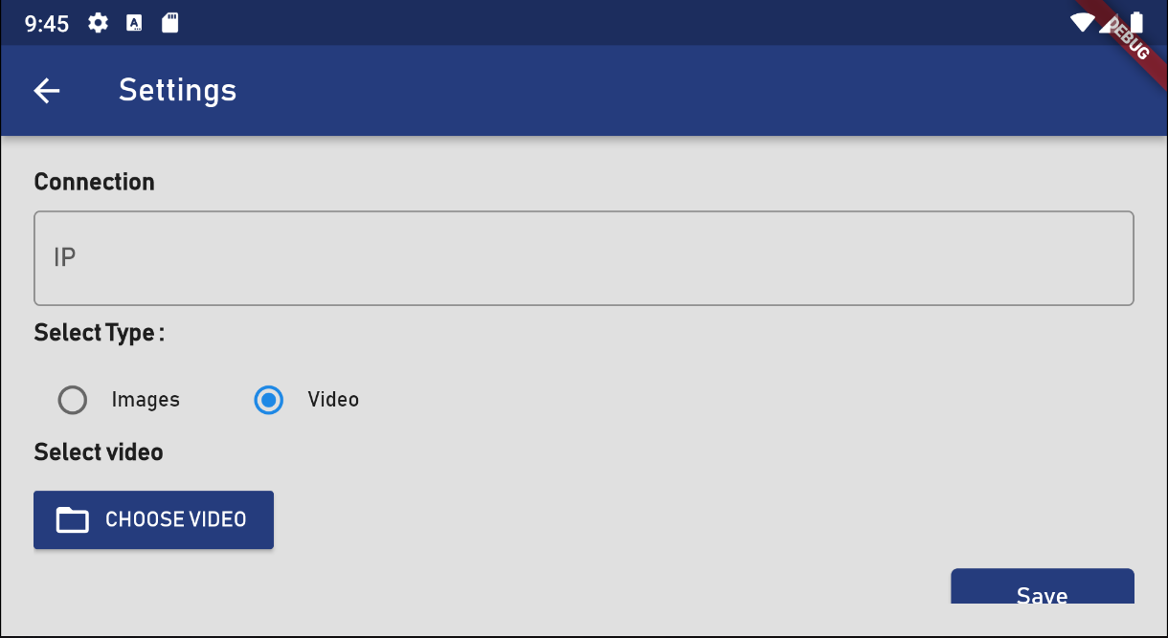Click the 'Select Type :' heading
Viewport: 1168px width, 638px height.
99,333
